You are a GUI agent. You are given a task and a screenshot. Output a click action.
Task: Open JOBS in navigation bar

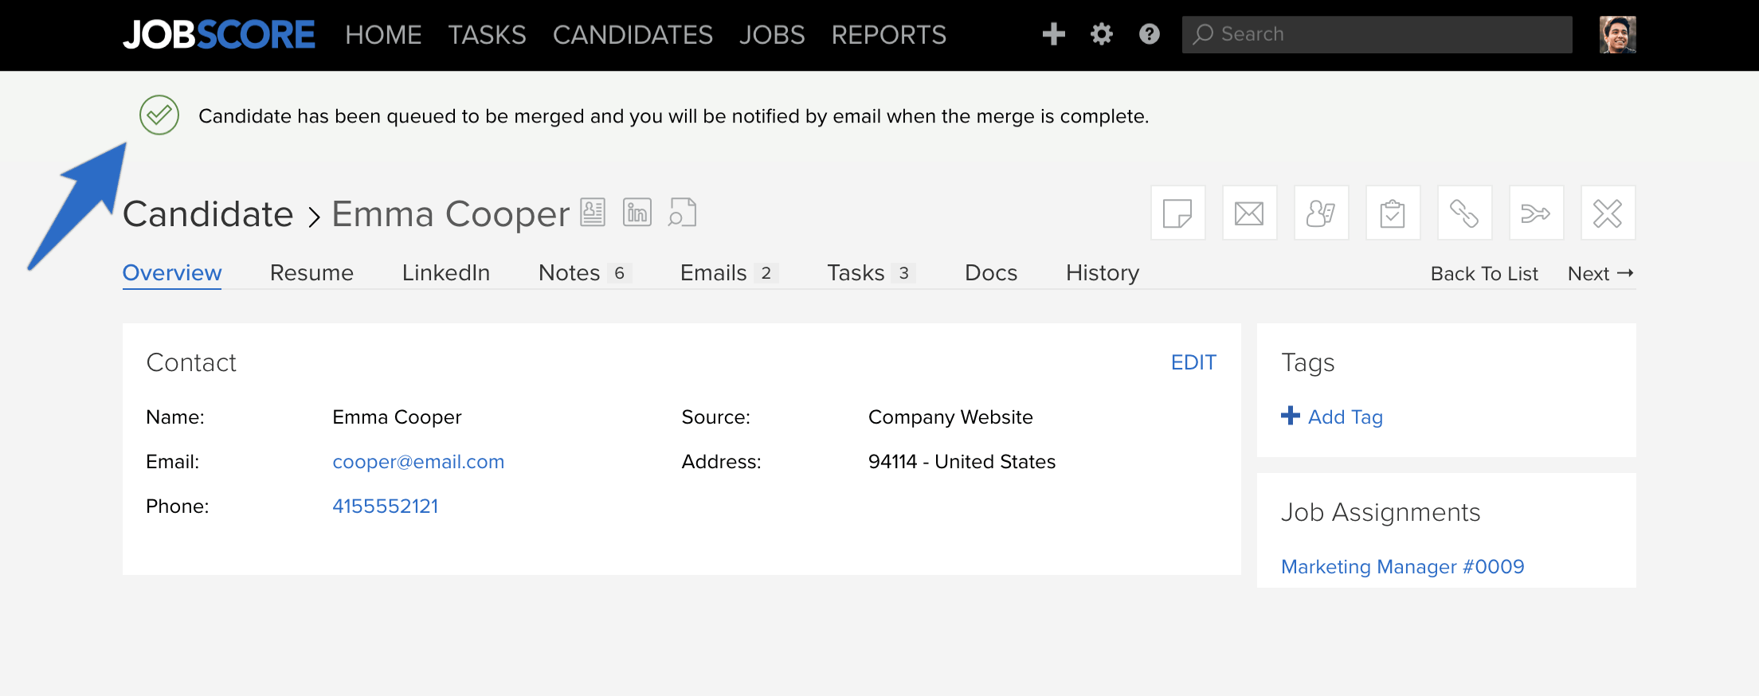pos(772,35)
